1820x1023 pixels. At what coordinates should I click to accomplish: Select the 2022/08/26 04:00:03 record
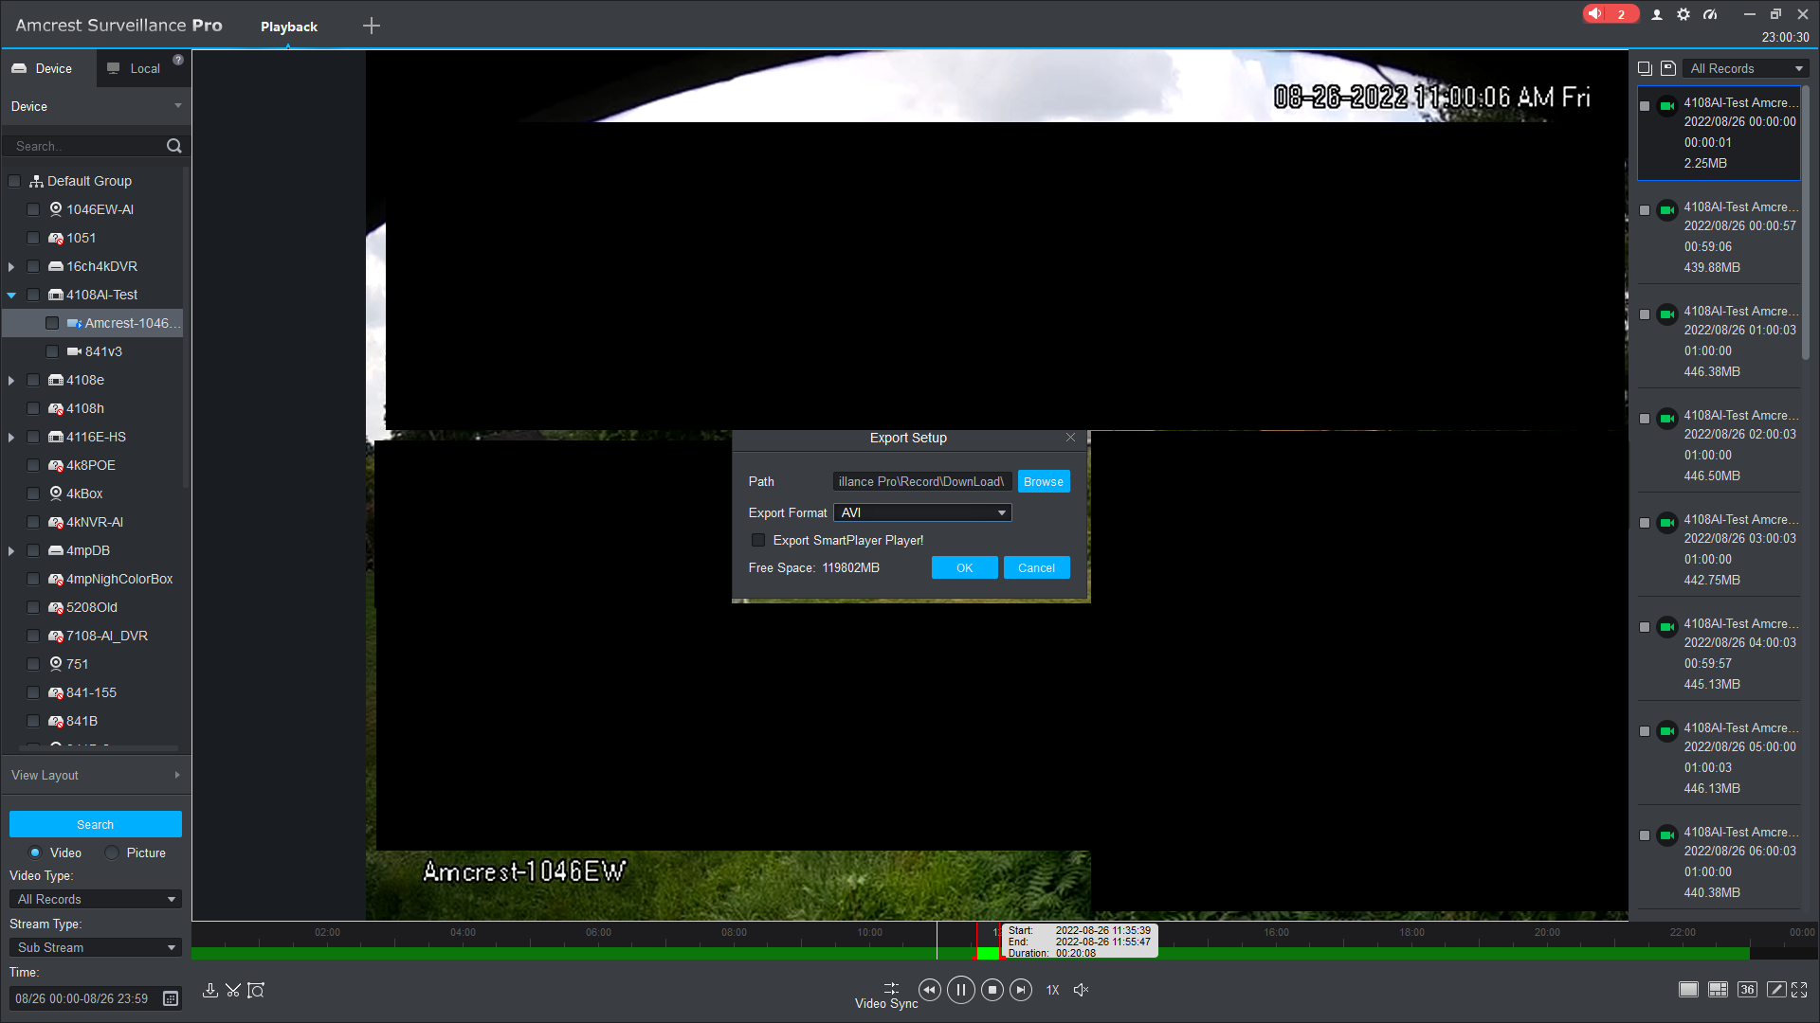point(1719,654)
